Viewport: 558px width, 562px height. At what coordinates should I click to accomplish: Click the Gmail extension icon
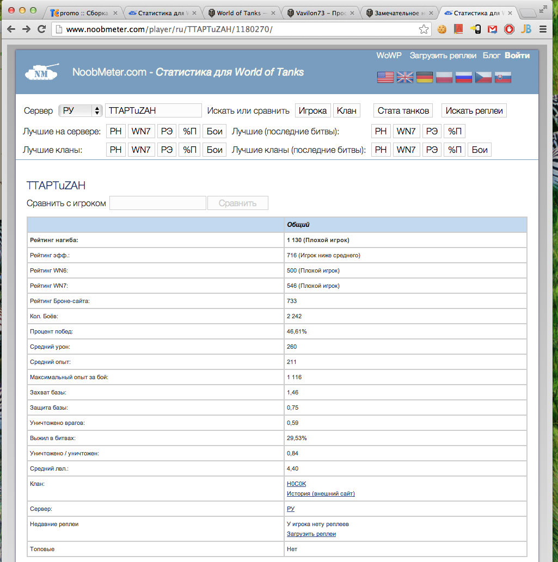pos(492,29)
